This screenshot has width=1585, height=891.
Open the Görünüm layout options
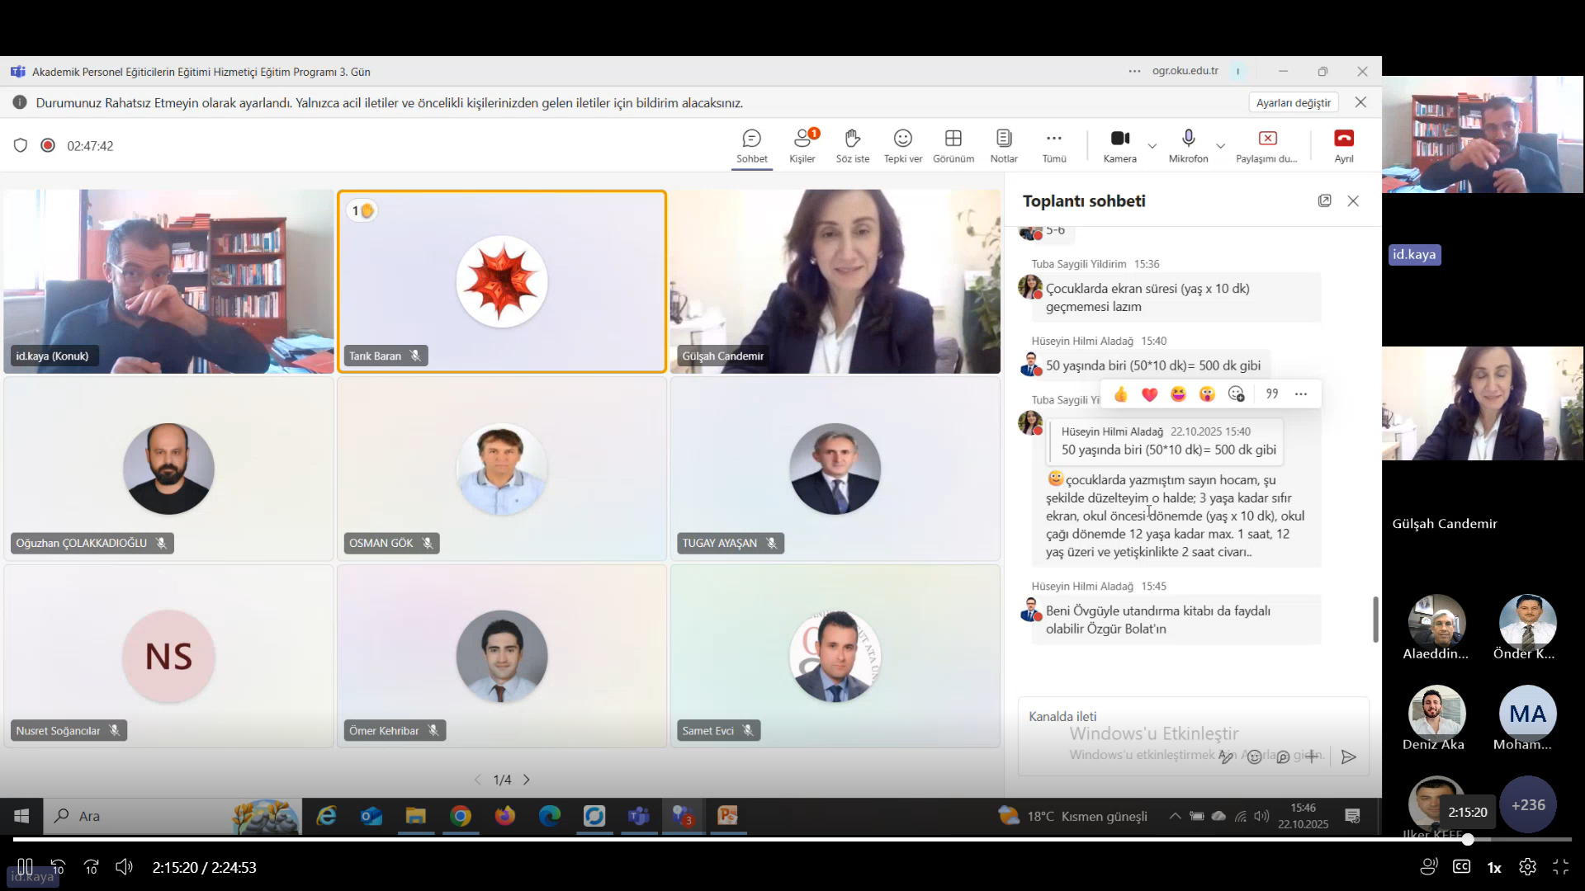pyautogui.click(x=953, y=139)
